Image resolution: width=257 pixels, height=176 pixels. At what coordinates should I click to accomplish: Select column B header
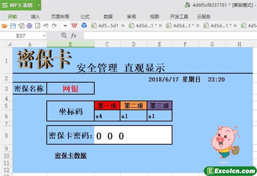point(71,44)
